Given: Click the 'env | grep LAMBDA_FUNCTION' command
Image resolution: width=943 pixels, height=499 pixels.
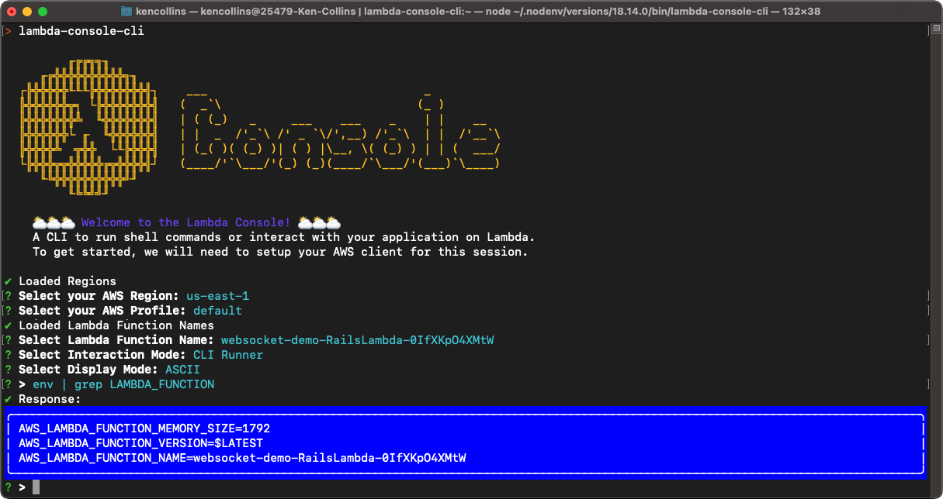Looking at the screenshot, I should (123, 384).
